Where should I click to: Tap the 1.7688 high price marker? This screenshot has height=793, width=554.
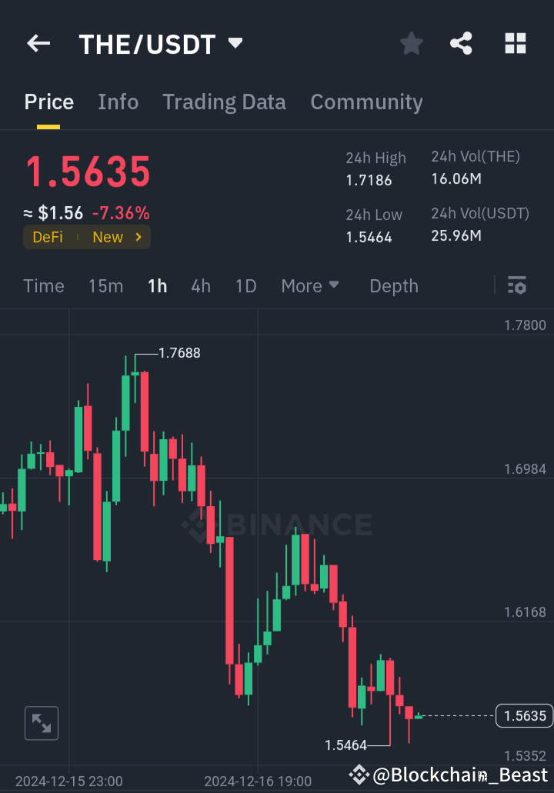[178, 353]
